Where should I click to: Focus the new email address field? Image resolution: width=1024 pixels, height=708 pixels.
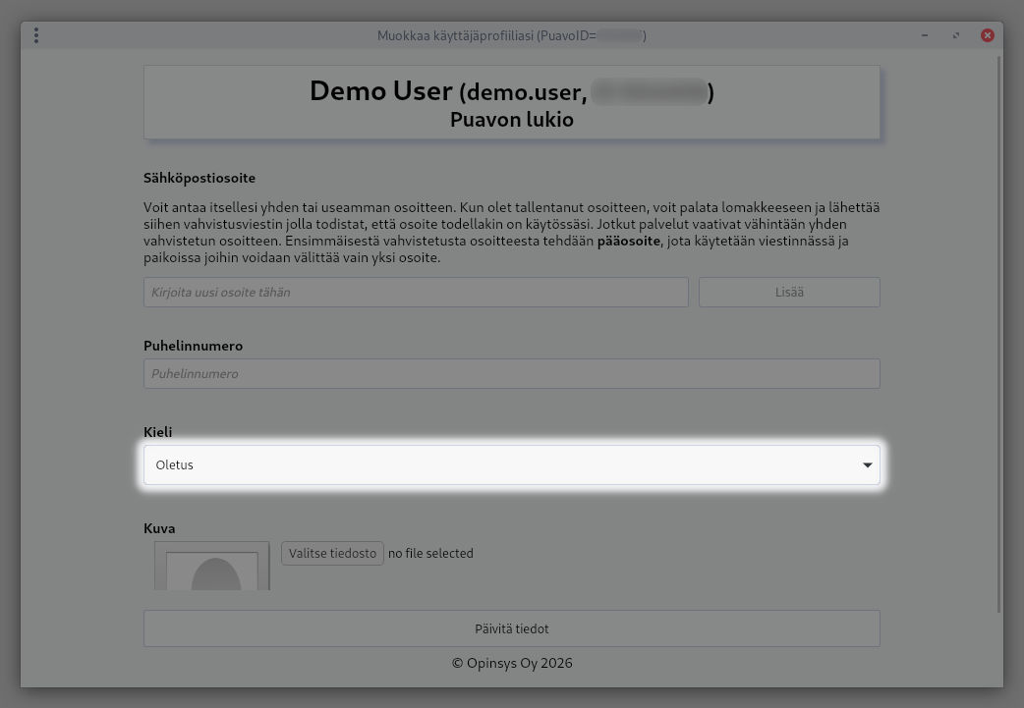tap(416, 292)
